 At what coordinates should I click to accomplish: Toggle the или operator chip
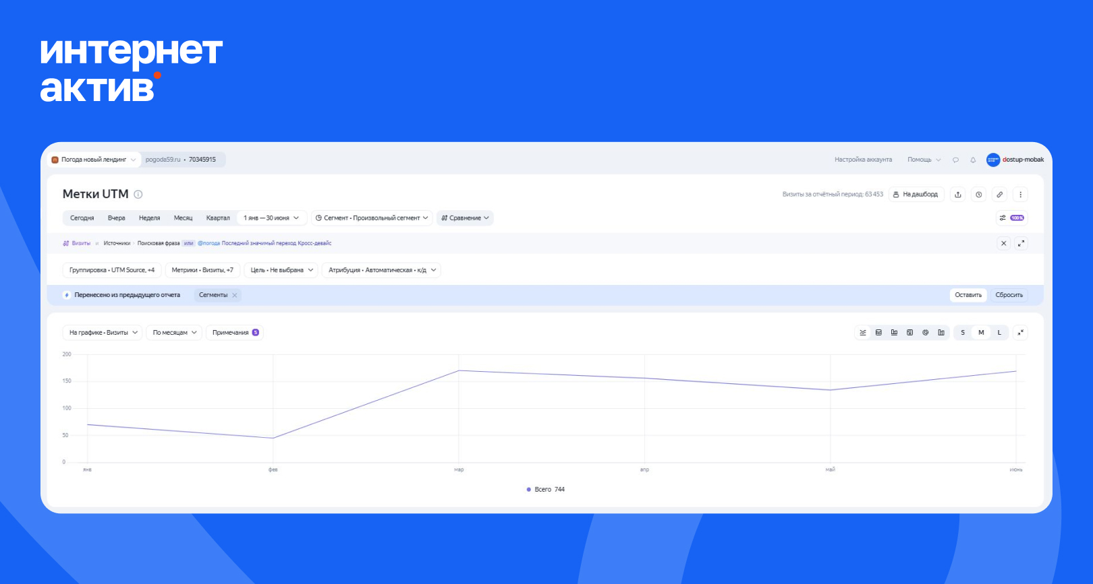click(188, 243)
